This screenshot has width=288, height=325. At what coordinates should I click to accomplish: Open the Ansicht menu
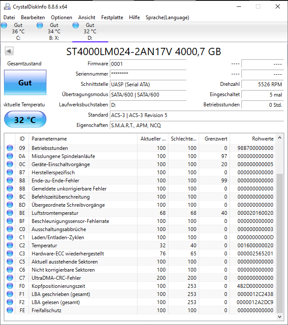(x=87, y=18)
